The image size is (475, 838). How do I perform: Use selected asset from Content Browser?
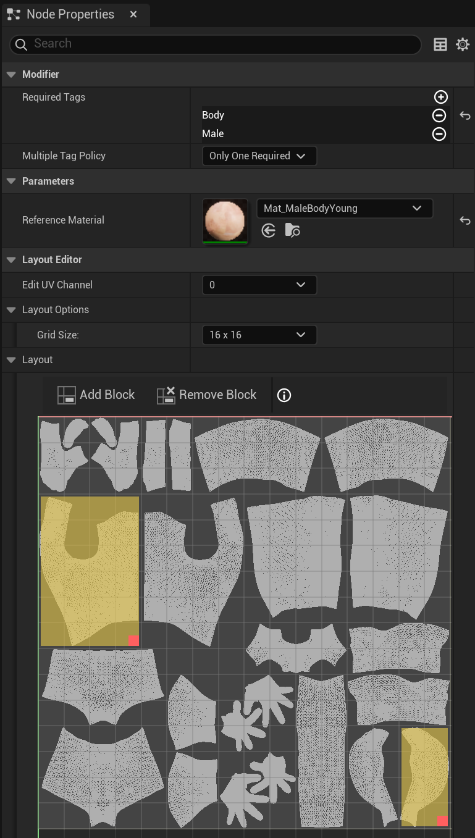pyautogui.click(x=268, y=230)
